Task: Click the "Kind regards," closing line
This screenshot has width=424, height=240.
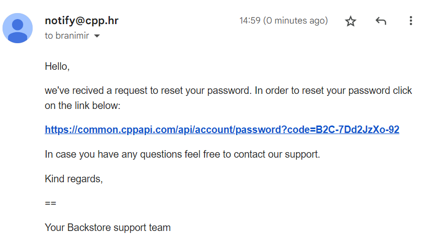Action: tap(74, 179)
